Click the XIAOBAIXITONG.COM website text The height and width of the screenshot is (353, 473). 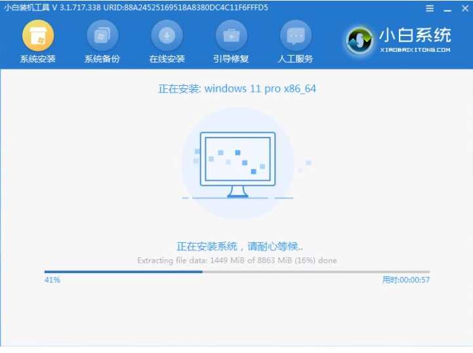click(415, 50)
